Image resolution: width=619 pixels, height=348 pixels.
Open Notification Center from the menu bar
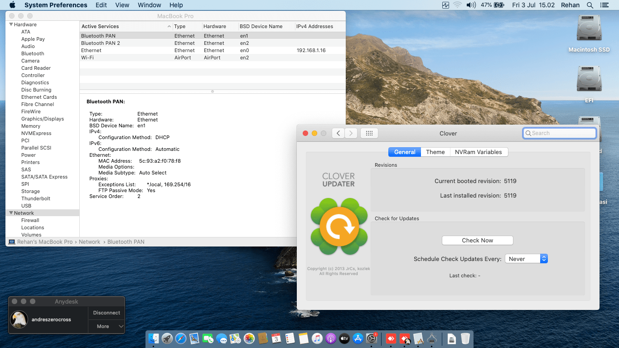point(604,5)
